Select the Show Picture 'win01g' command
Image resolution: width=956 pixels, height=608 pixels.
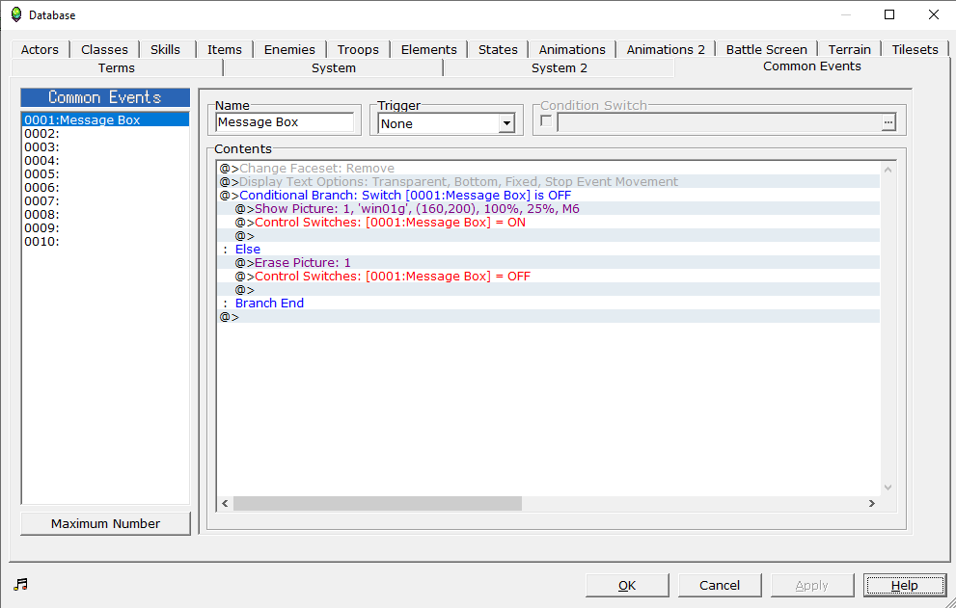click(549, 208)
